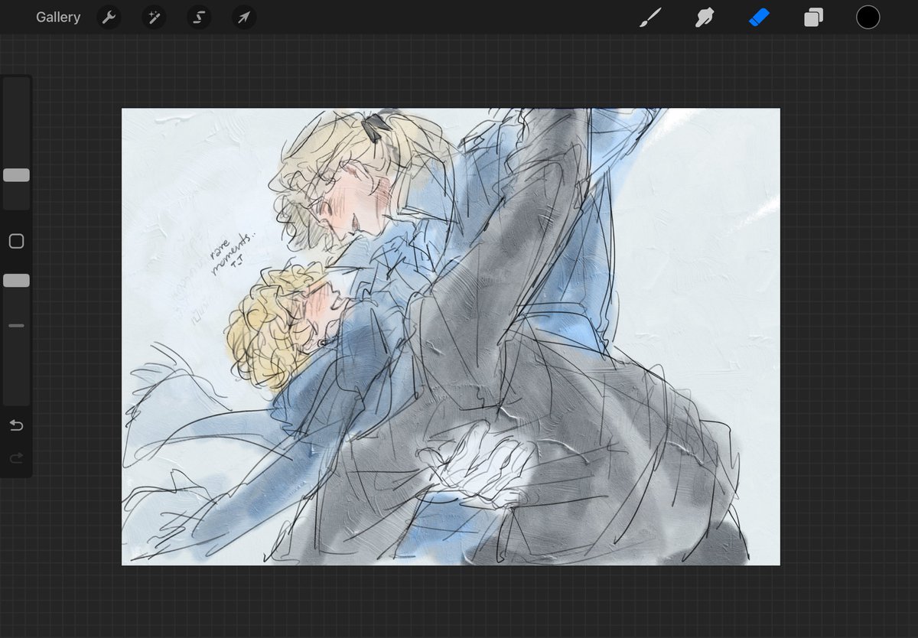Open the Actions wrench menu
The image size is (918, 638).
point(109,17)
